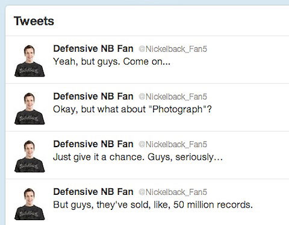This screenshot has width=289, height=225.
Task: Click @Nickelback_Fan5 handle on third tweet
Action: click(173, 144)
